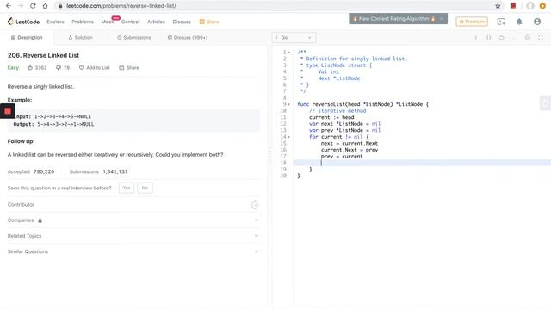Collapse the code fold arrow on line 1
The width and height of the screenshot is (551, 310).
(x=289, y=53)
